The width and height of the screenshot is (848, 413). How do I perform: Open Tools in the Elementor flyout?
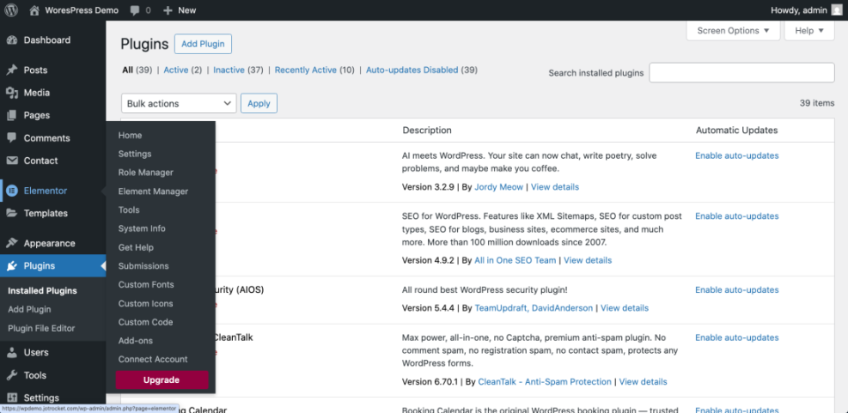click(129, 210)
